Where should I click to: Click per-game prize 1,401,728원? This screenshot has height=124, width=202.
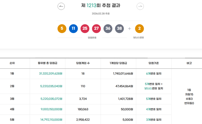pyautogui.click(x=126, y=99)
